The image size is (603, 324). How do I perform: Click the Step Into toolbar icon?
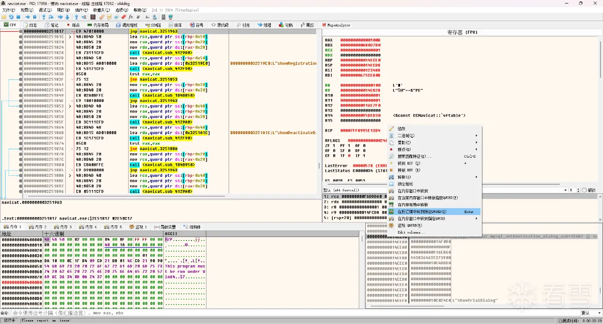(x=44, y=17)
